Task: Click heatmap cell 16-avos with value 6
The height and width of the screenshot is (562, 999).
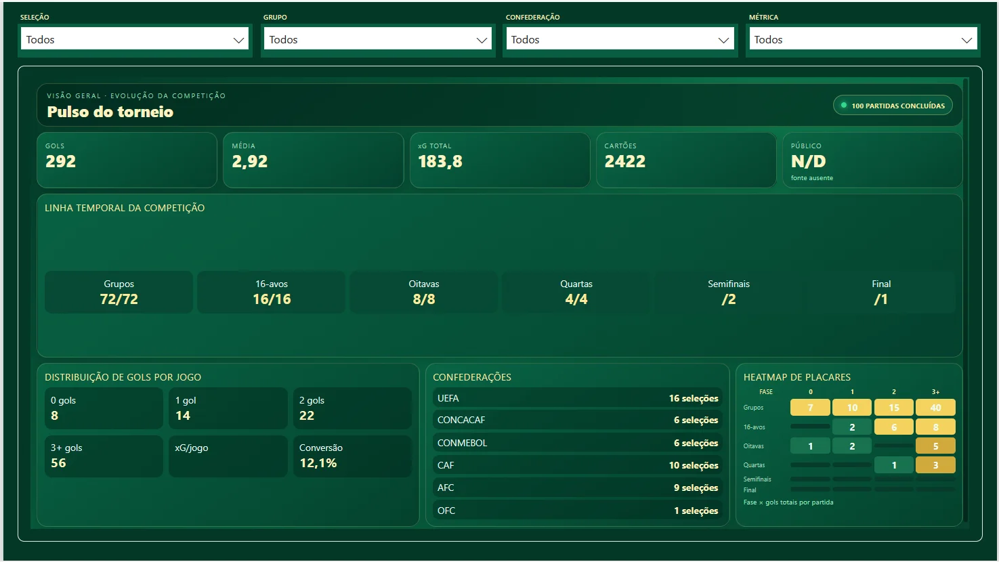Action: (894, 427)
